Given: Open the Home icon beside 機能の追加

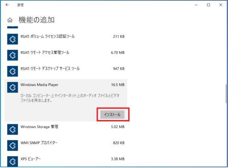Looking at the screenshot, I should tap(10, 20).
